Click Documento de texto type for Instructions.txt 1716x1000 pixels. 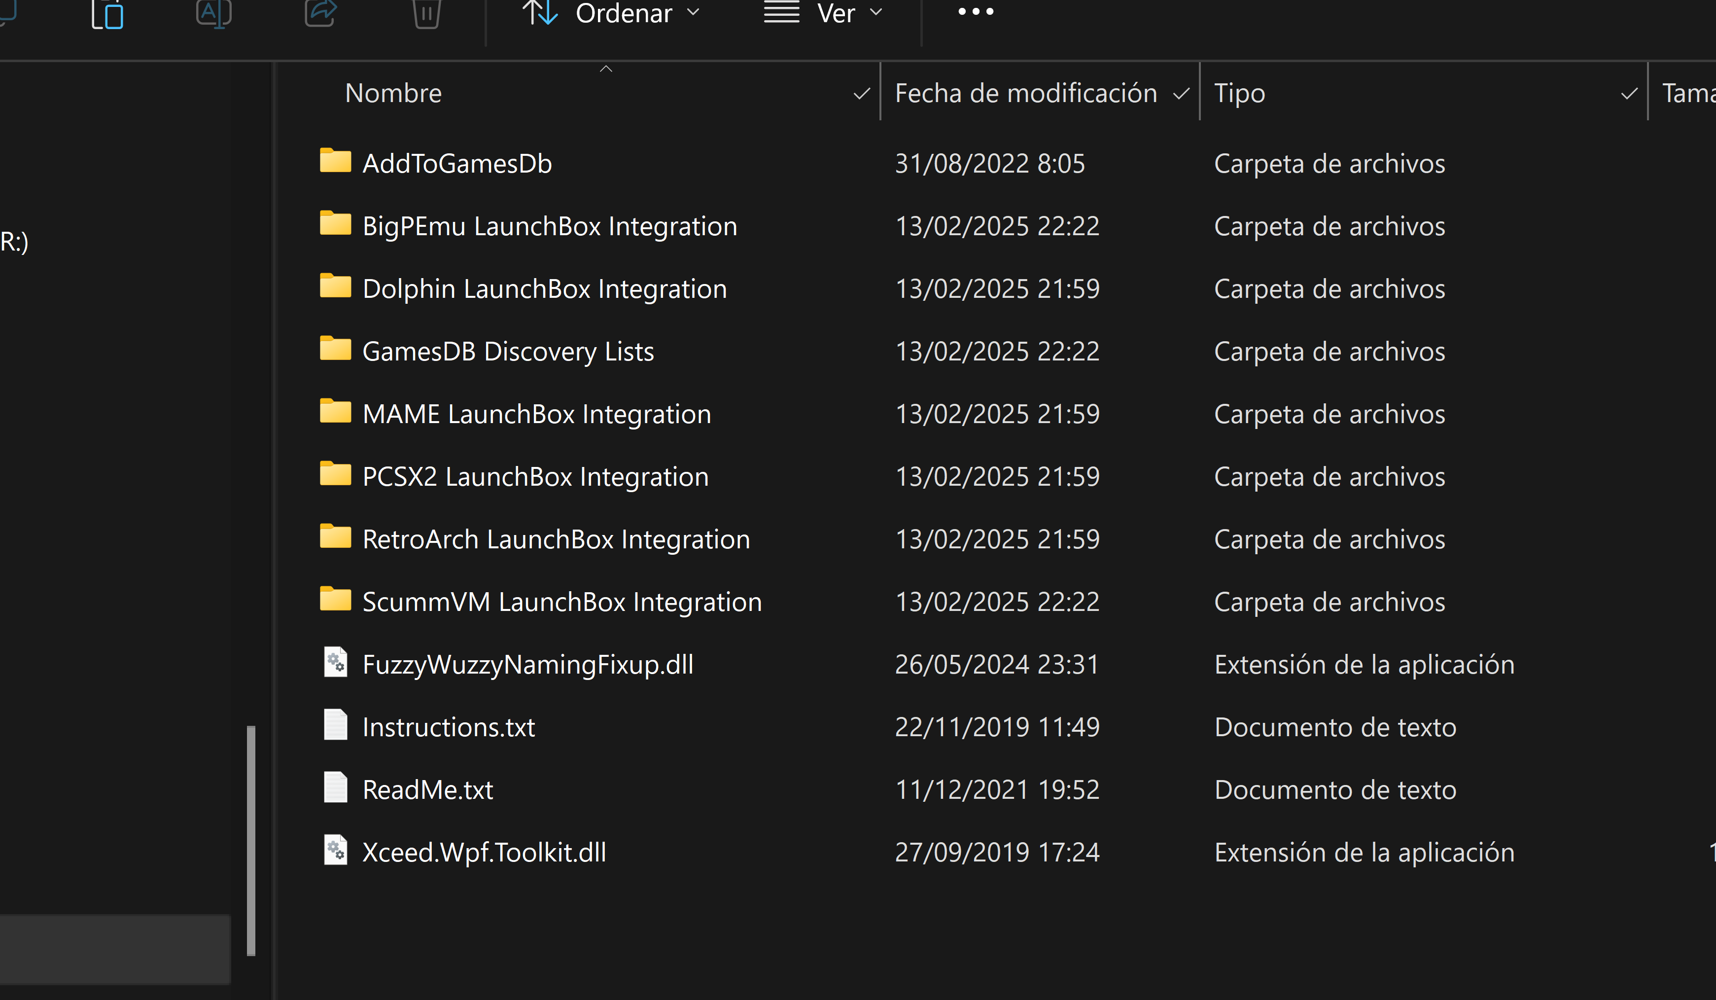(1335, 727)
